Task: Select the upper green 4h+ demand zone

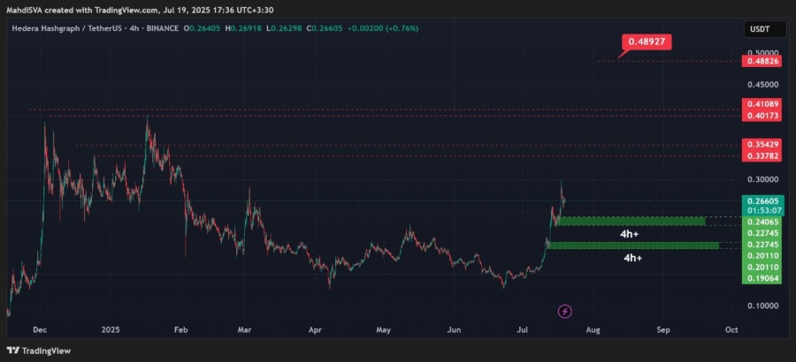Action: pyautogui.click(x=631, y=221)
